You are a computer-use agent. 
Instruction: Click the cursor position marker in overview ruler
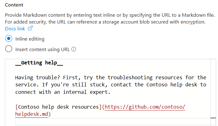pyautogui.click(x=213, y=118)
